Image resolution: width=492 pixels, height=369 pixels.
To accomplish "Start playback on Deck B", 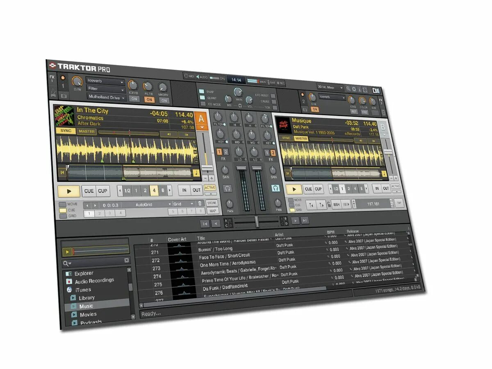I will tap(294, 190).
